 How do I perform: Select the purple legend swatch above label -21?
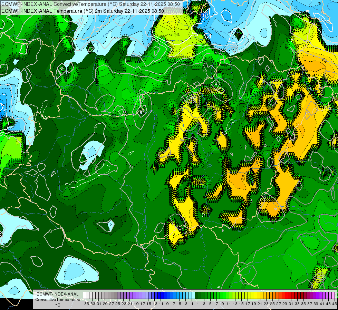coord(128,295)
